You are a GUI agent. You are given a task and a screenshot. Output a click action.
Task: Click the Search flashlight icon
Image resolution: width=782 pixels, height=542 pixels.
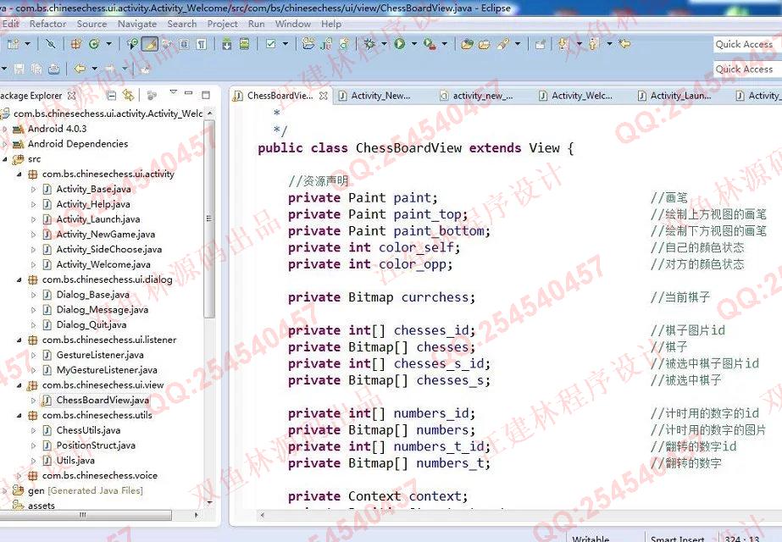pyautogui.click(x=502, y=44)
